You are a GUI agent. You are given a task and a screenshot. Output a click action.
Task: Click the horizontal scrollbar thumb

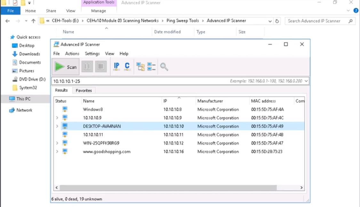coord(168,188)
